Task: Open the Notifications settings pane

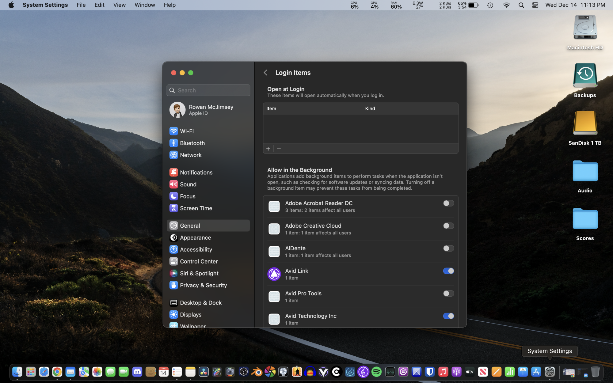Action: (196, 173)
